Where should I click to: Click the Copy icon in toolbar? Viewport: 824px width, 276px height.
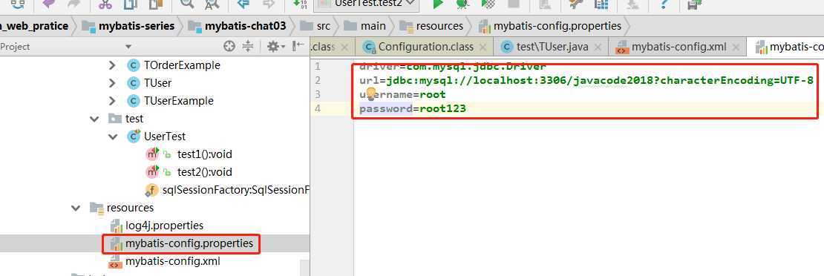click(x=130, y=4)
